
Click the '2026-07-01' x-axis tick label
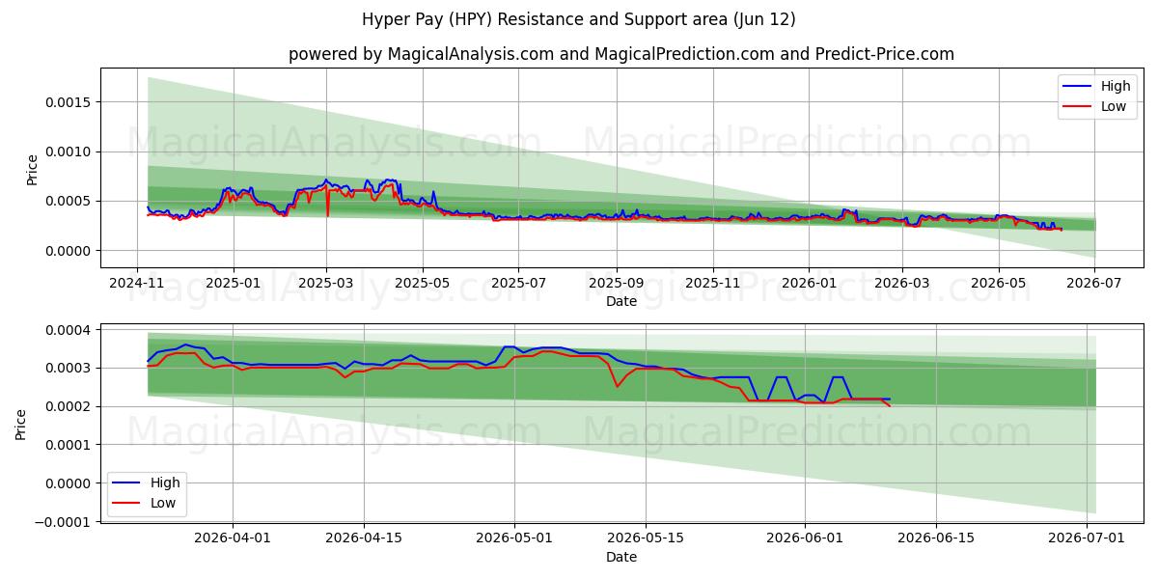[x=1087, y=538]
